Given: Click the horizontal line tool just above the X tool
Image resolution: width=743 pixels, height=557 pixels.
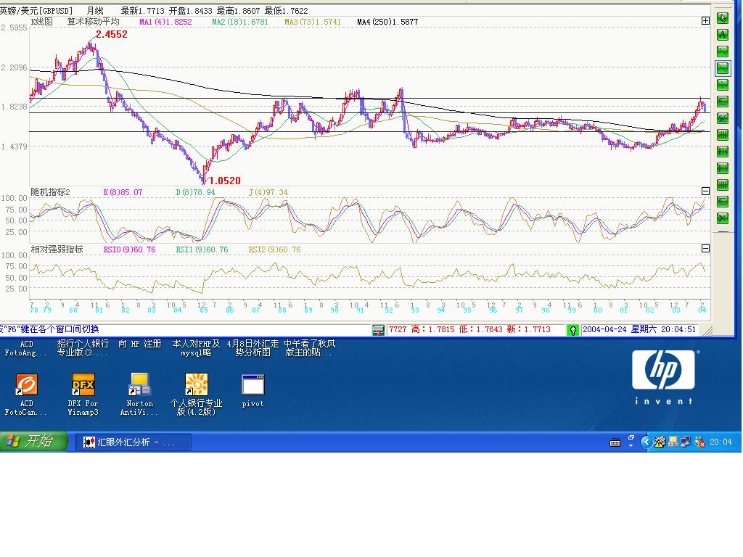Looking at the screenshot, I should click(722, 202).
